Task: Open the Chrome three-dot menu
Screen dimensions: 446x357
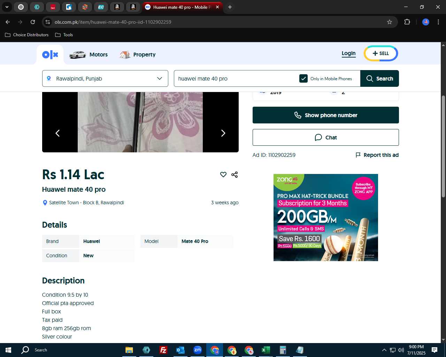Action: click(438, 22)
